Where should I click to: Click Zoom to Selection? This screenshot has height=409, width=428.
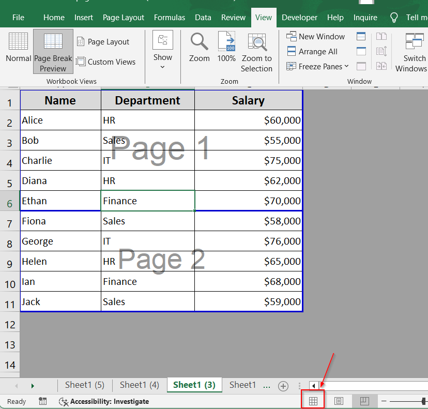click(x=256, y=52)
